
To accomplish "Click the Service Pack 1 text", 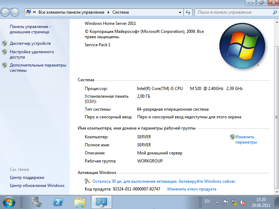I will pyautogui.click(x=97, y=45).
